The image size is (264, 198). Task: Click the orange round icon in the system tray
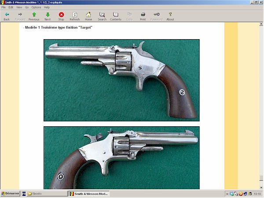(241, 194)
